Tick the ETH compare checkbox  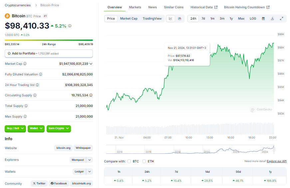click(x=144, y=161)
